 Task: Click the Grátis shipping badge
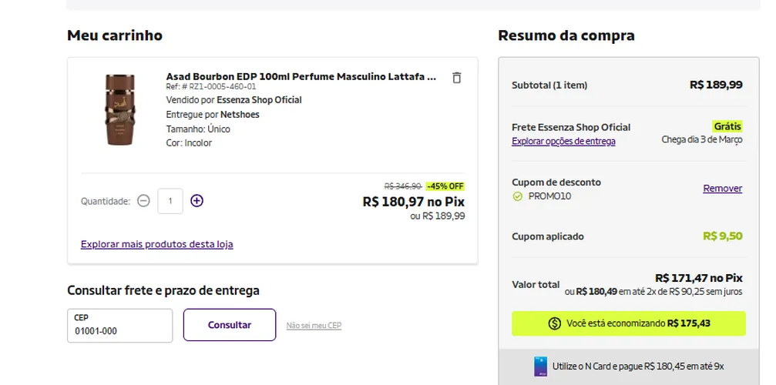tap(727, 126)
